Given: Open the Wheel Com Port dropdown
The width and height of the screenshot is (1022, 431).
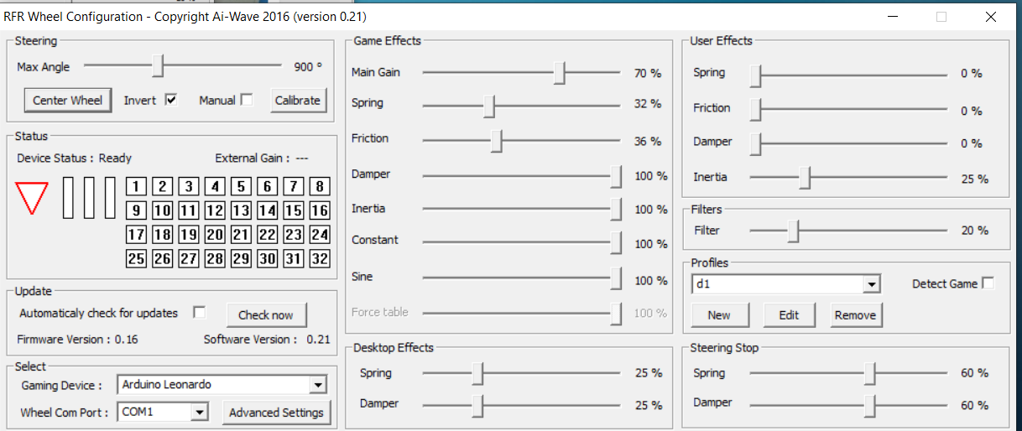Looking at the screenshot, I should [x=199, y=412].
